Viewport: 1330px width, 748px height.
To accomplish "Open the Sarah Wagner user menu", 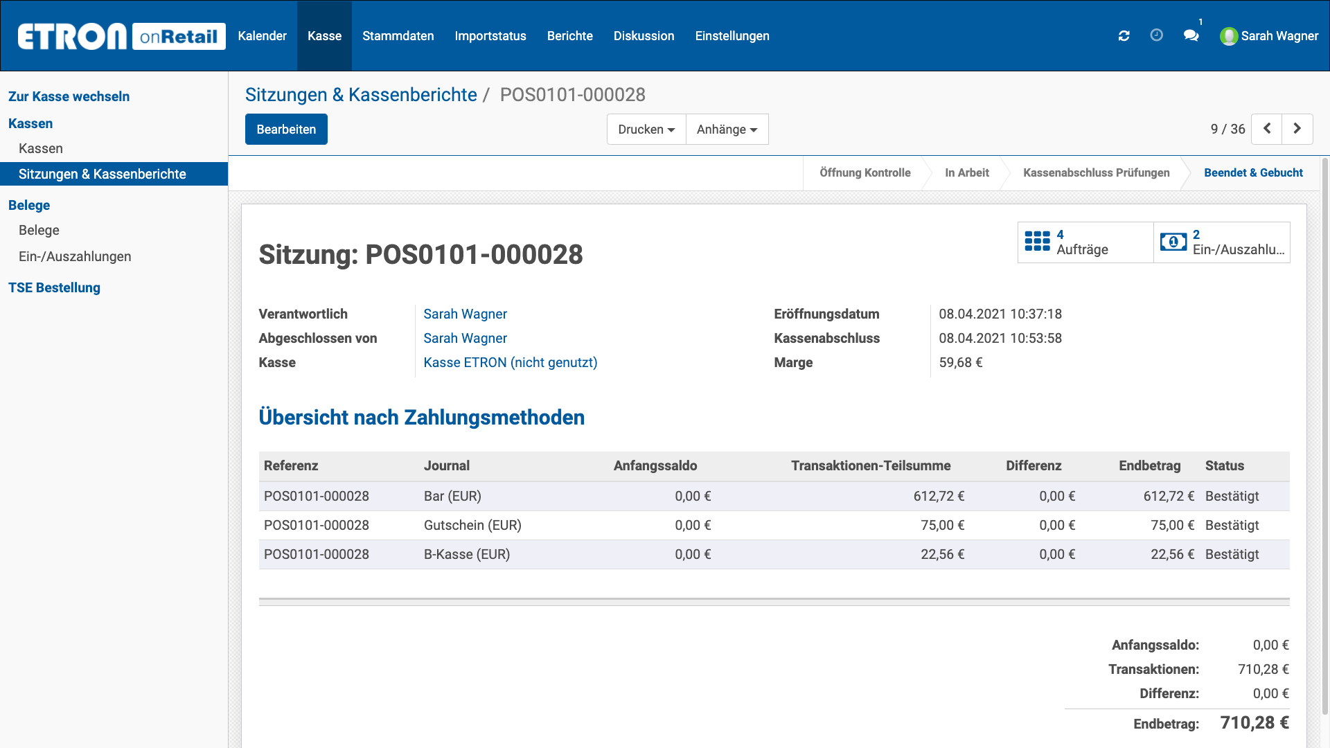I will [x=1269, y=36].
